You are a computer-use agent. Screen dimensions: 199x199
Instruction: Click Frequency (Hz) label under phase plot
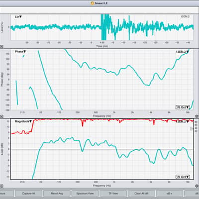pyautogui.click(x=102, y=116)
